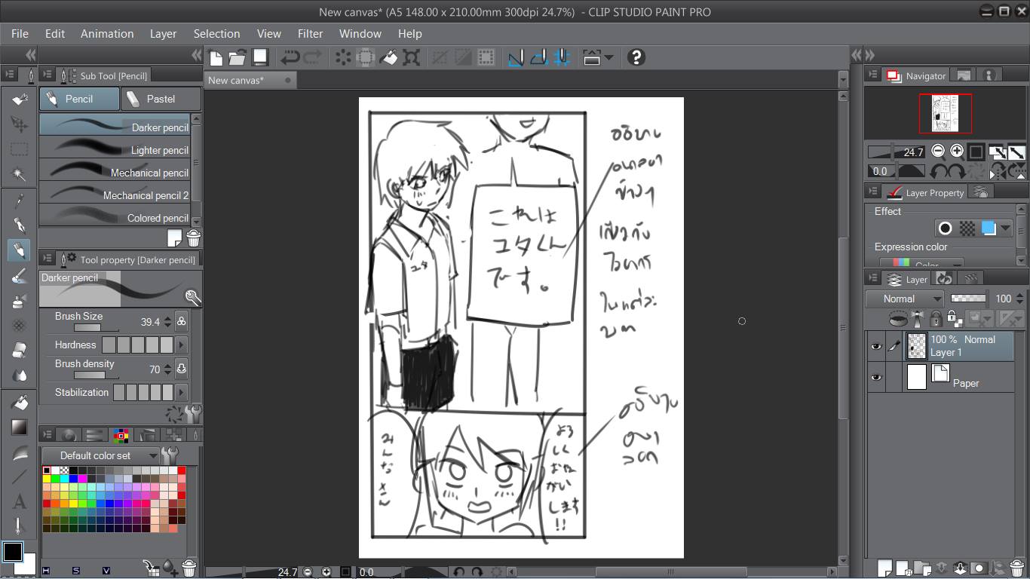Hide the Paper layer
This screenshot has width=1030, height=579.
click(876, 377)
